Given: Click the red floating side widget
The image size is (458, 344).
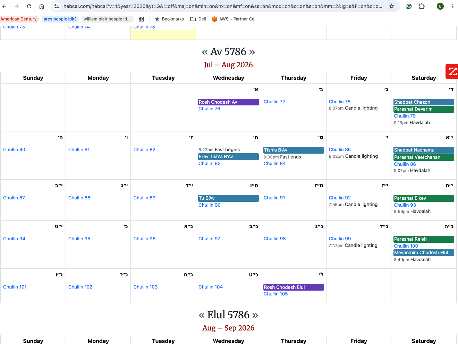Looking at the screenshot, I should pos(452,71).
